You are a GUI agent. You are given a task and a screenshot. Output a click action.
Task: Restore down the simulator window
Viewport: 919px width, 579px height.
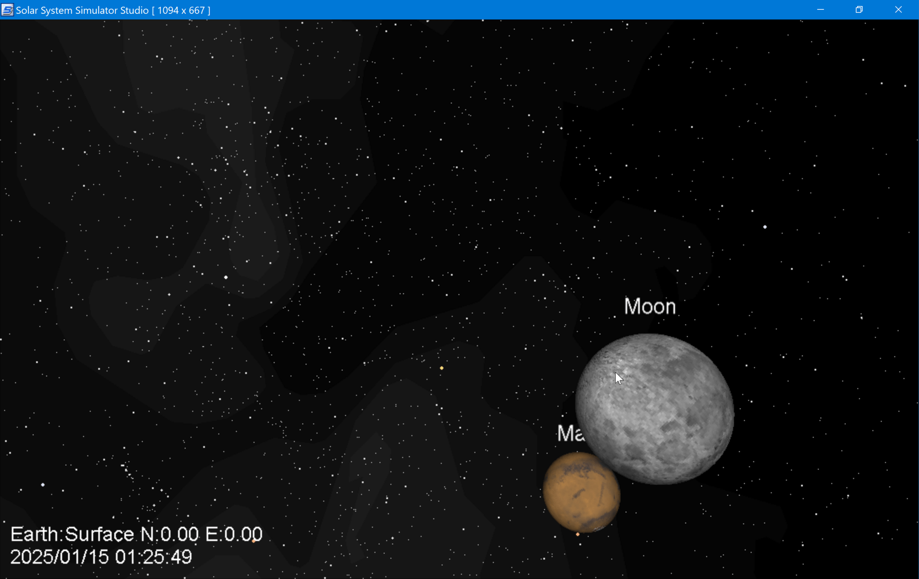coord(859,10)
